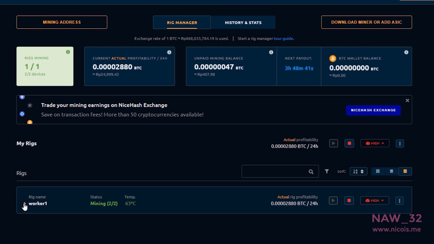The height and width of the screenshot is (244, 434).
Task: Click the Bitcoin icon beside BTC Wallet Balance
Action: point(333,58)
